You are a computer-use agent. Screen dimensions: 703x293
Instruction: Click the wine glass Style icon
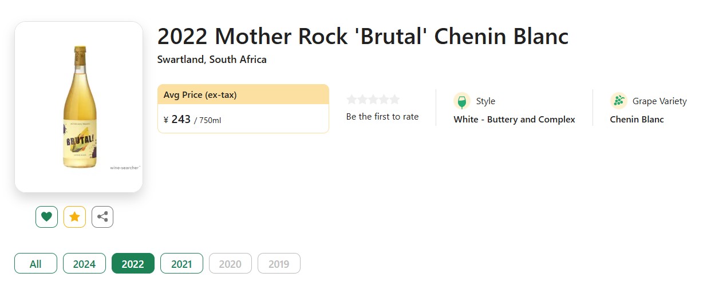tap(461, 101)
